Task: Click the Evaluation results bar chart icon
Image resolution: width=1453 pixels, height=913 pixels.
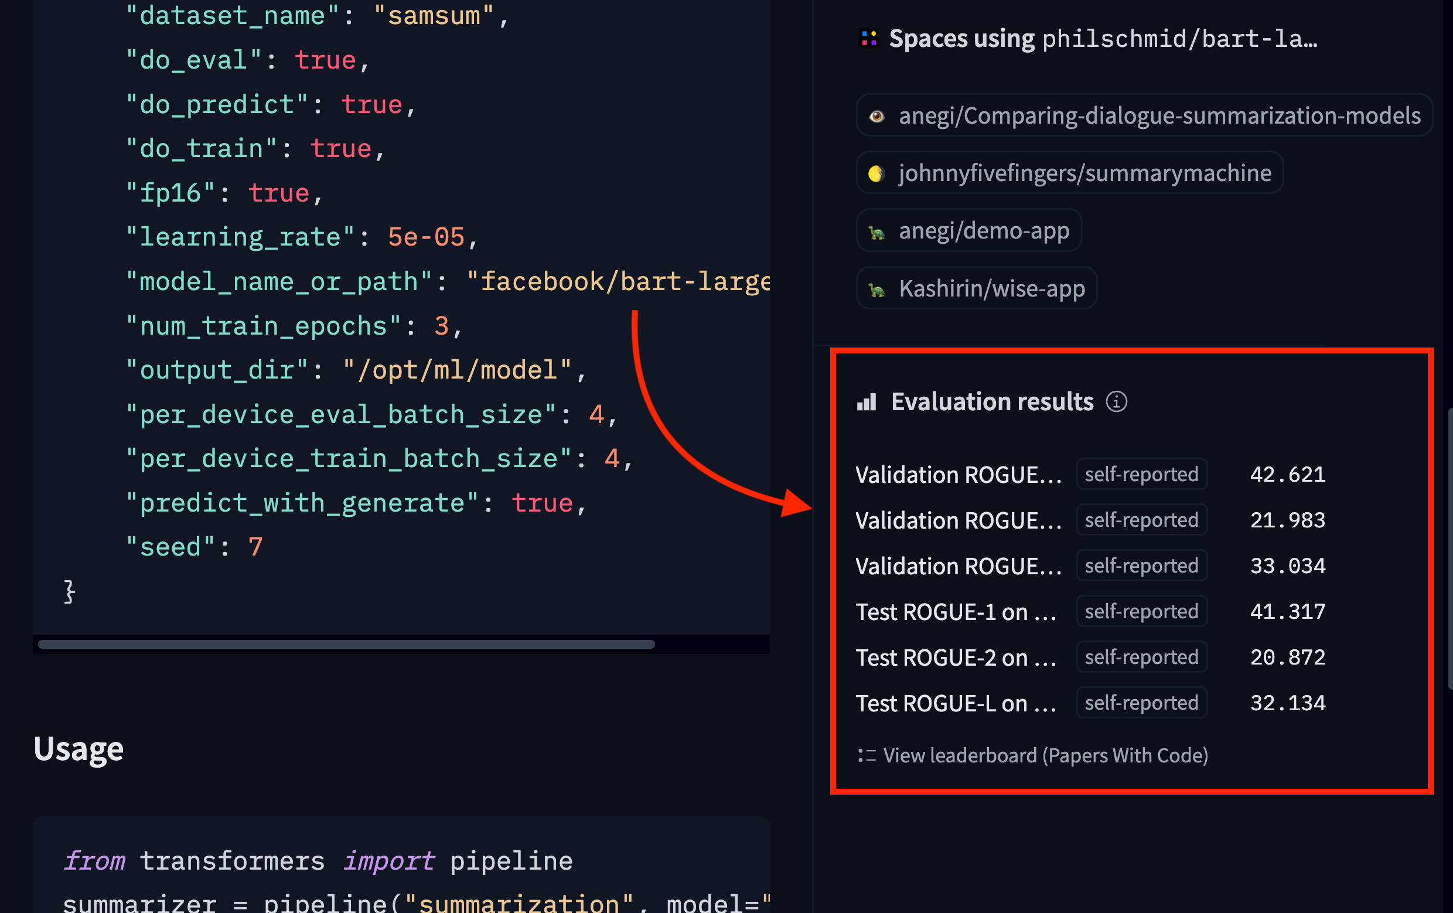Action: click(867, 402)
